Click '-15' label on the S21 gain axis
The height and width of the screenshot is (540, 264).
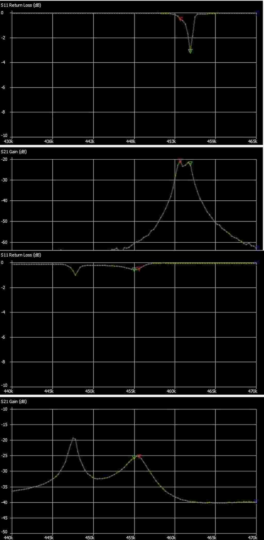coord(4,425)
